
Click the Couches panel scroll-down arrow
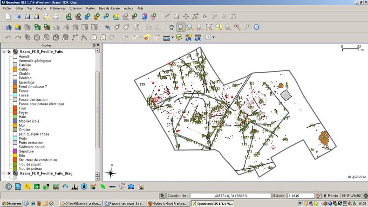[x=98, y=179]
